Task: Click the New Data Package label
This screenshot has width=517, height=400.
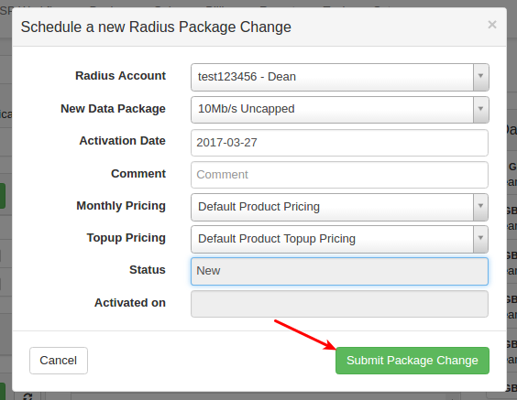Action: pos(113,109)
